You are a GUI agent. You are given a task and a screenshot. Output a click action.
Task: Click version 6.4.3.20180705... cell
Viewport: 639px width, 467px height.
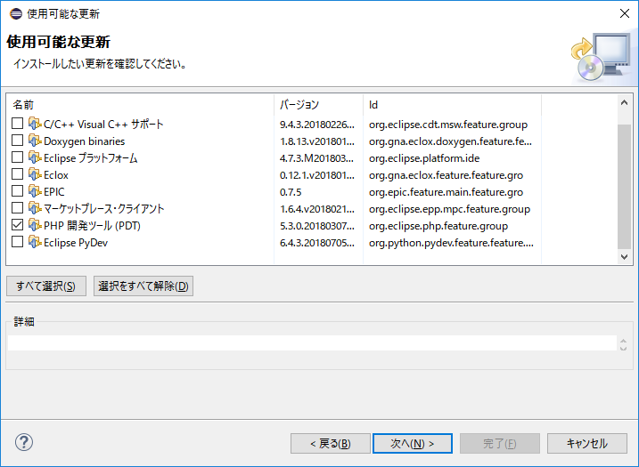(317, 243)
